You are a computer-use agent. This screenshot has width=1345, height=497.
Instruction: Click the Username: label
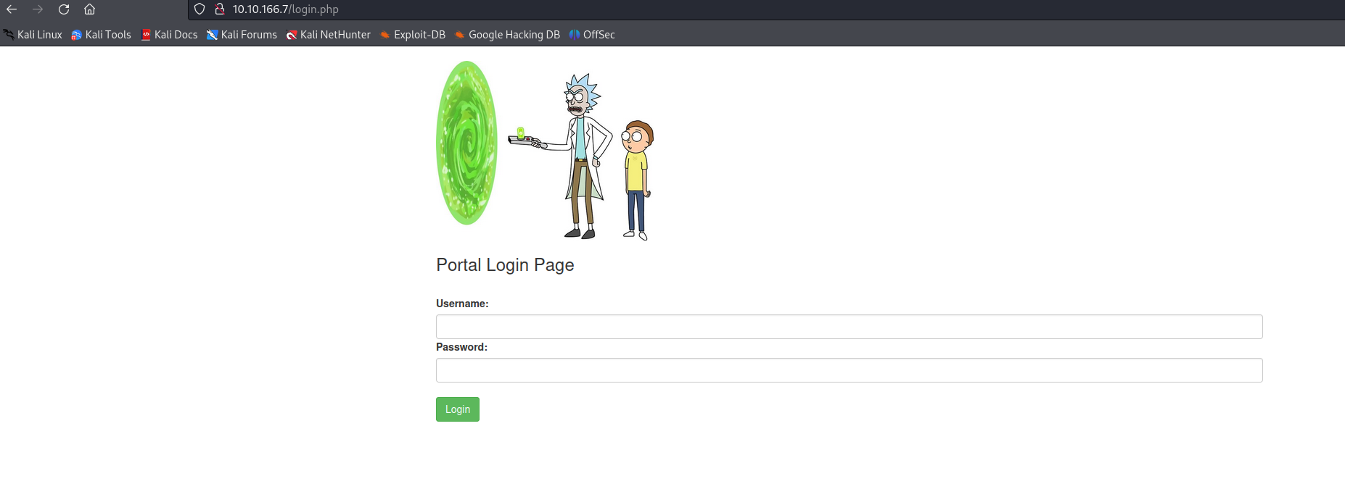[x=462, y=304]
